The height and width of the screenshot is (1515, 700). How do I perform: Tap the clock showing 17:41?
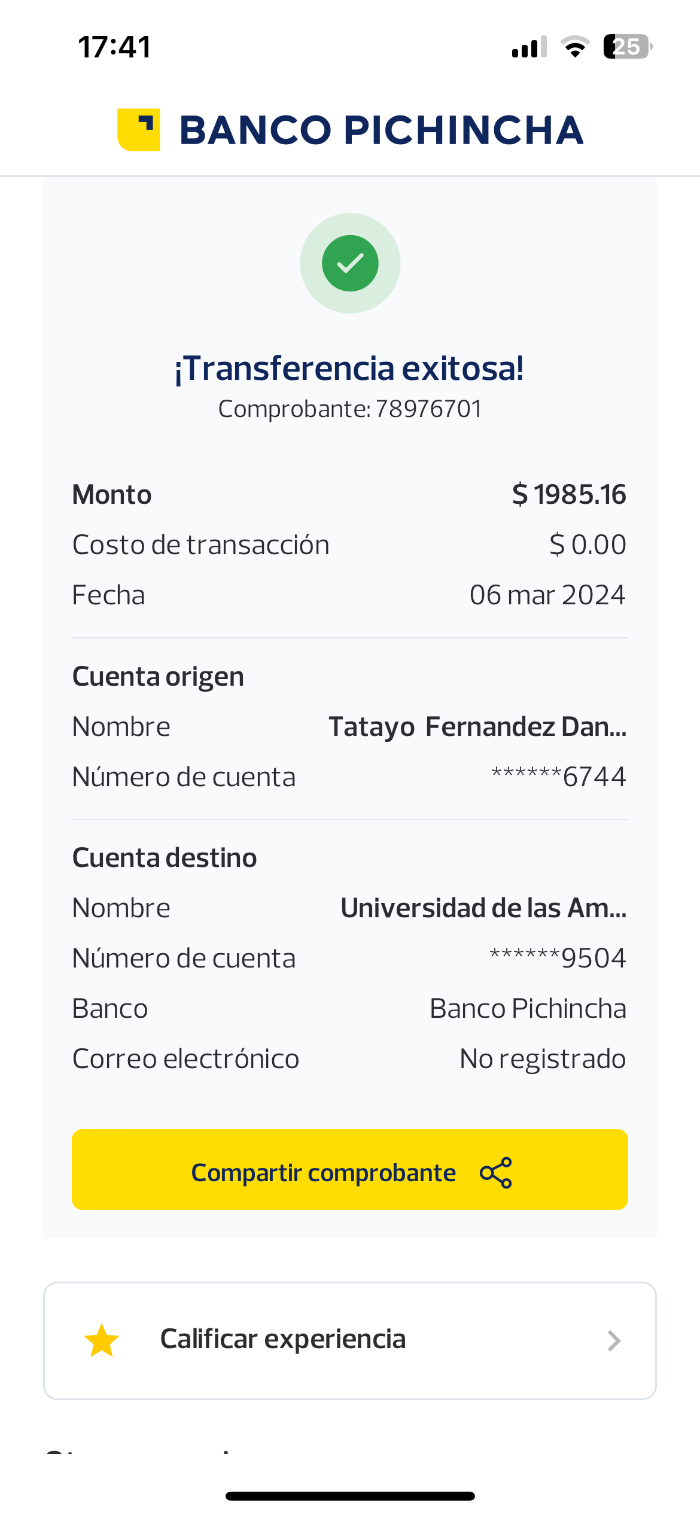[114, 47]
